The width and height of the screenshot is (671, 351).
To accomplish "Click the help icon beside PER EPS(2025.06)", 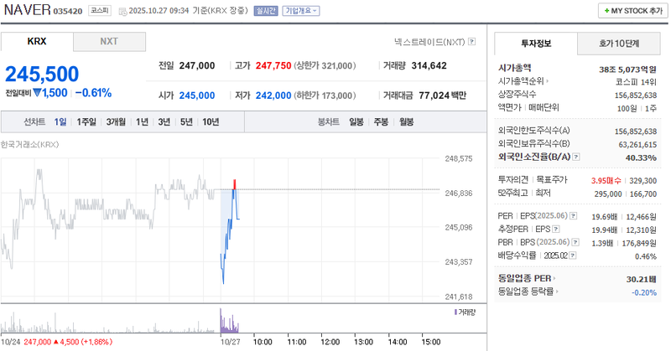I will (573, 216).
